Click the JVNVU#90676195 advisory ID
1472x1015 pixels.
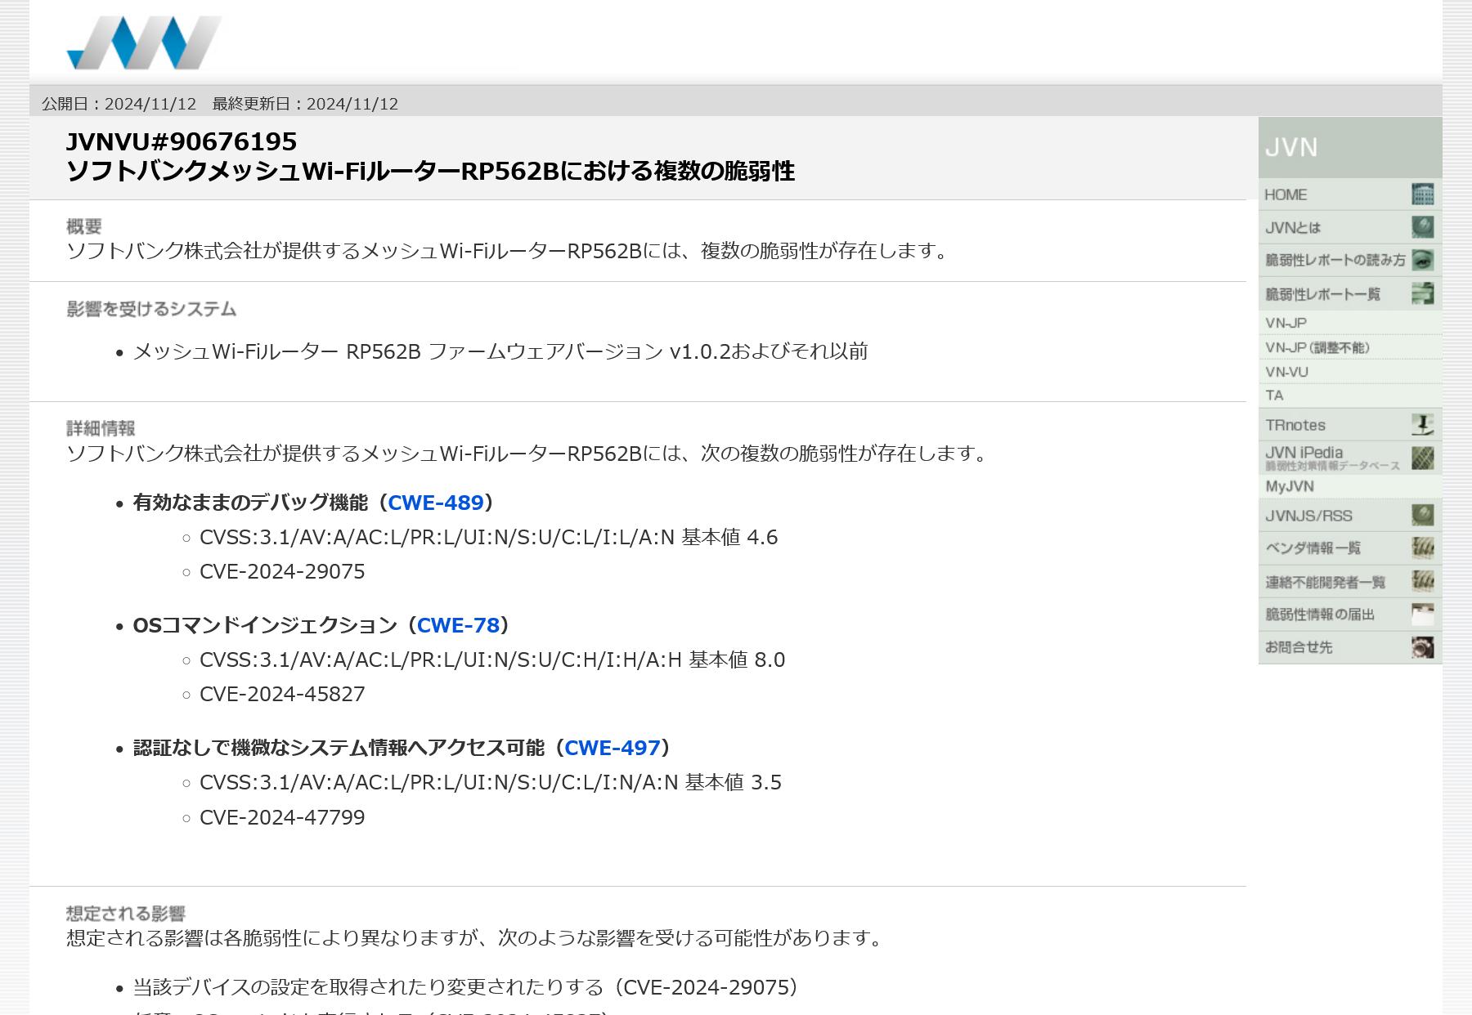(x=182, y=141)
